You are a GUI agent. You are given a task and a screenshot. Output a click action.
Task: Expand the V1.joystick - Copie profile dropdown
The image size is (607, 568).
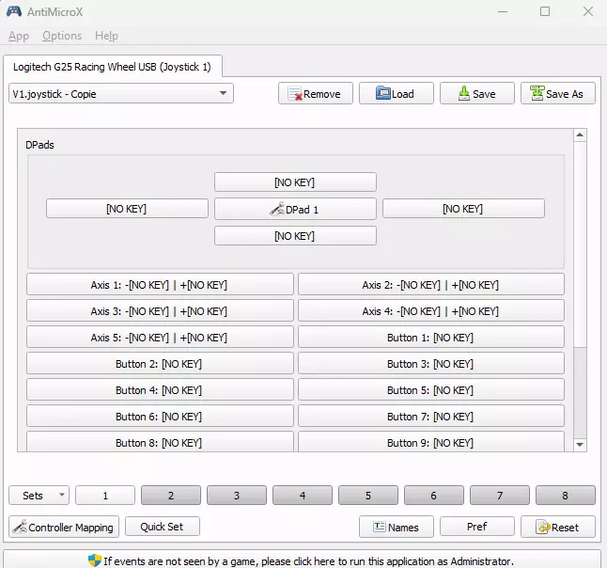(x=121, y=93)
